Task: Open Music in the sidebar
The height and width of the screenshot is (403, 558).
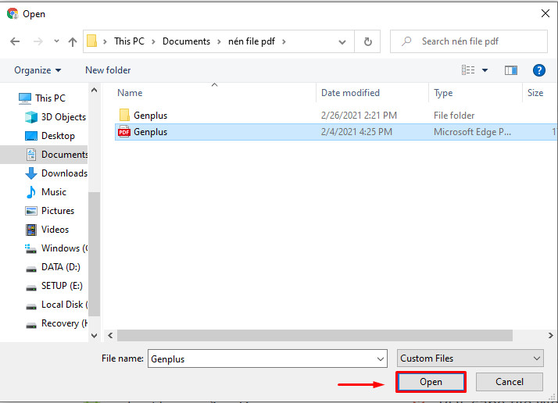Action: tap(54, 192)
